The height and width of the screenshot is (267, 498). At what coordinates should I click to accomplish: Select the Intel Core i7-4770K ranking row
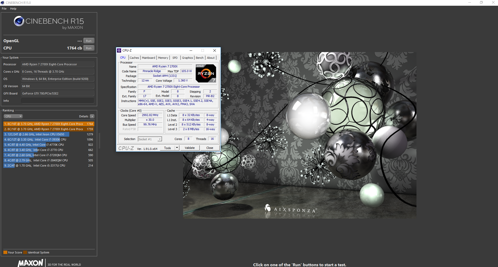click(49, 145)
